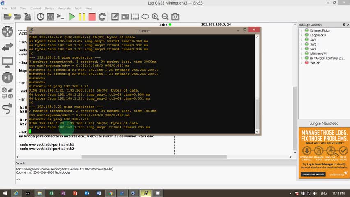Click volume icon in system tray
Image resolution: width=350 pixels, height=197 pixels.
click(x=315, y=193)
